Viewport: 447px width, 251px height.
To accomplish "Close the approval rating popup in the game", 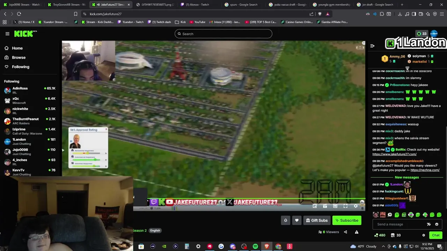I will click(106, 129).
